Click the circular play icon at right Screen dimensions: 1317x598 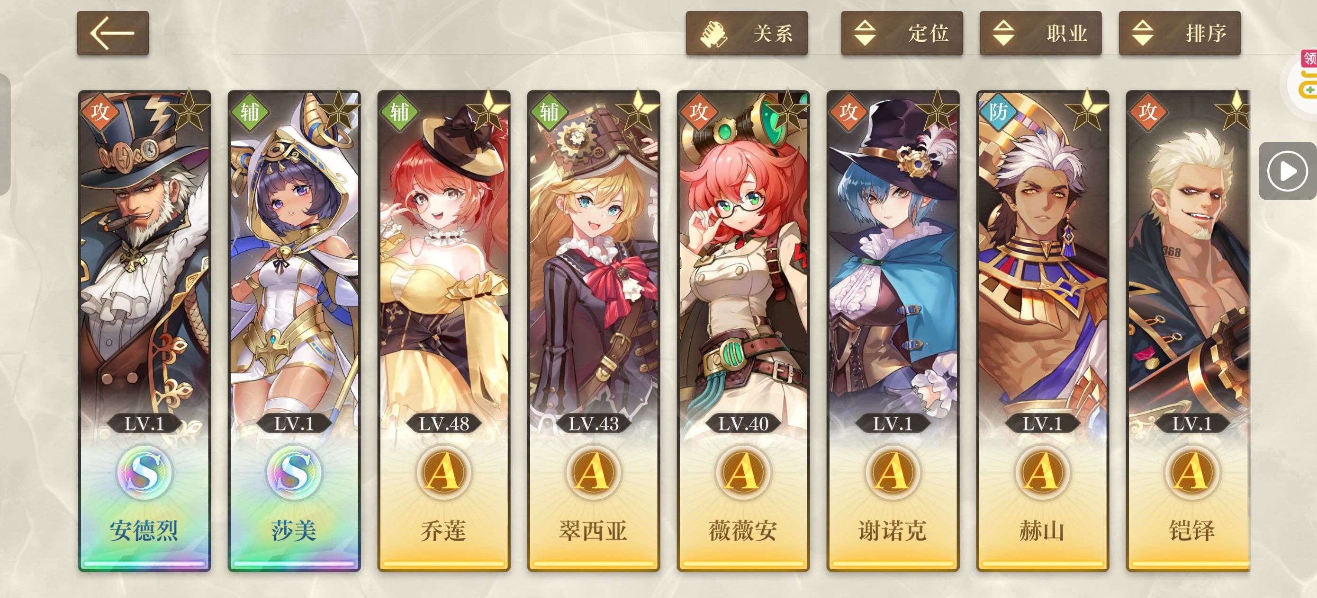pos(1287,171)
